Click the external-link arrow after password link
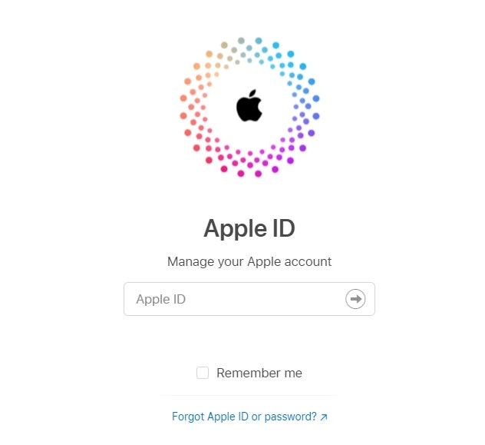 point(324,417)
